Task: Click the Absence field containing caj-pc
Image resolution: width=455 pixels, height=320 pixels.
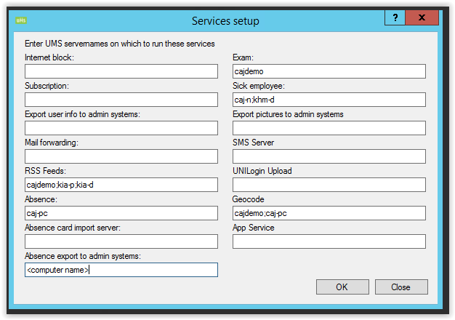Action: (x=121, y=213)
